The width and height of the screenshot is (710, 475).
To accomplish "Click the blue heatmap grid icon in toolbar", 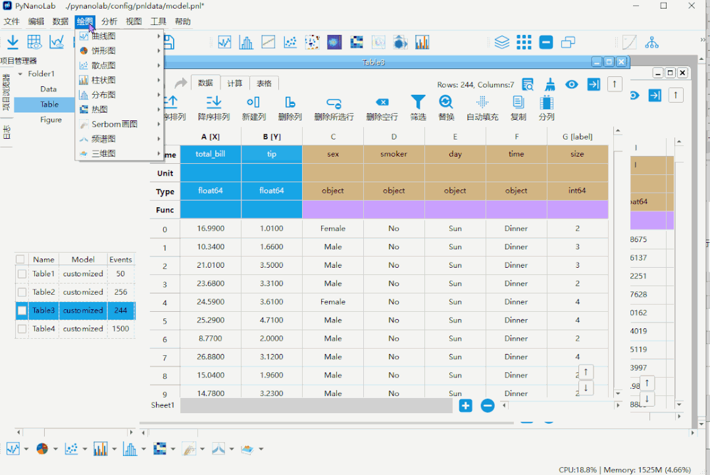I will pos(357,42).
